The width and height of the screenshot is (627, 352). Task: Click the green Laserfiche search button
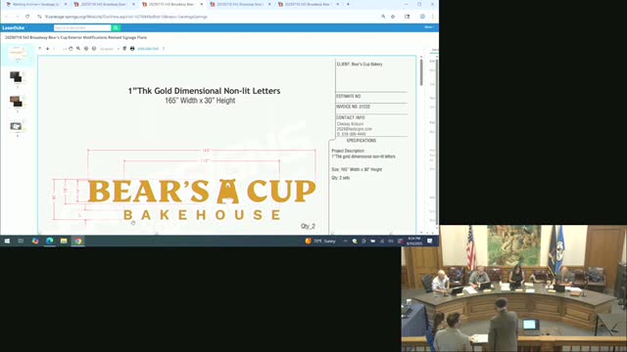pyautogui.click(x=116, y=27)
